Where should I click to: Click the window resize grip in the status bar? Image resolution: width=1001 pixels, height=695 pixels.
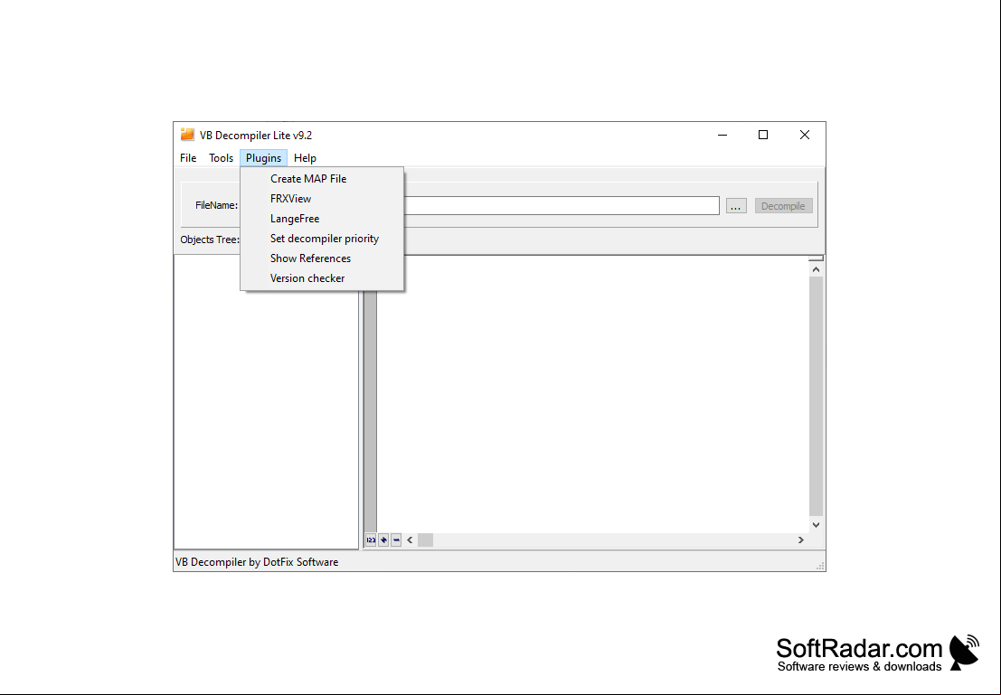pos(820,566)
